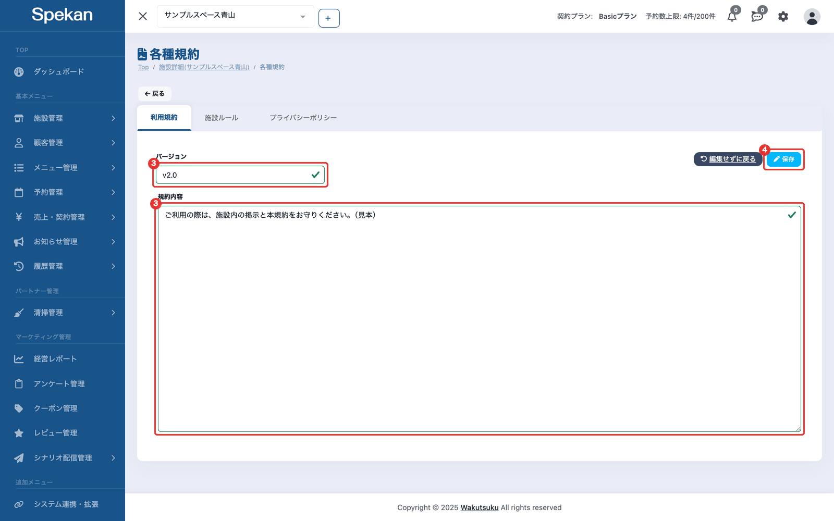This screenshot has height=521, width=834.
Task: Open the chat messages icon
Action: tap(757, 17)
